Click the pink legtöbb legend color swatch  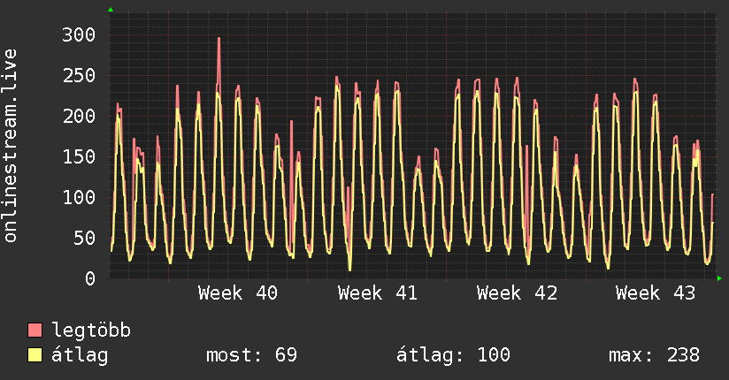point(35,330)
